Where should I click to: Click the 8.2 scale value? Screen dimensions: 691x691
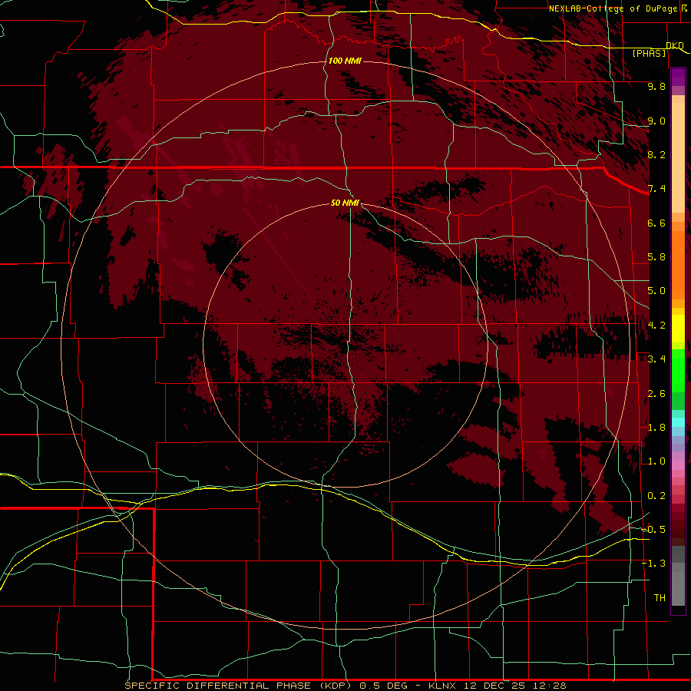point(656,154)
